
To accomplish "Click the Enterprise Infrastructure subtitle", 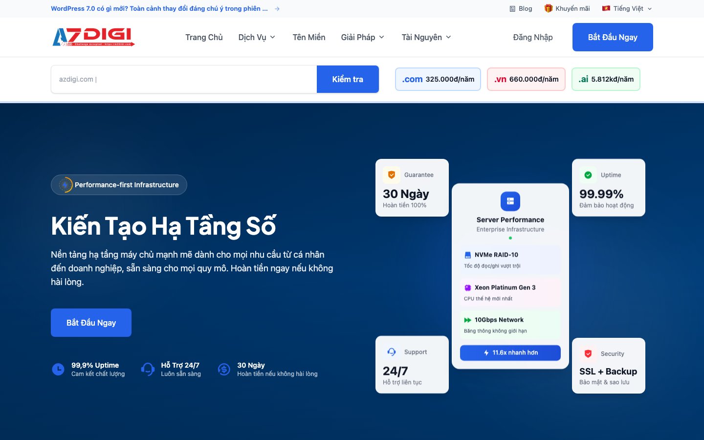I will (510, 229).
